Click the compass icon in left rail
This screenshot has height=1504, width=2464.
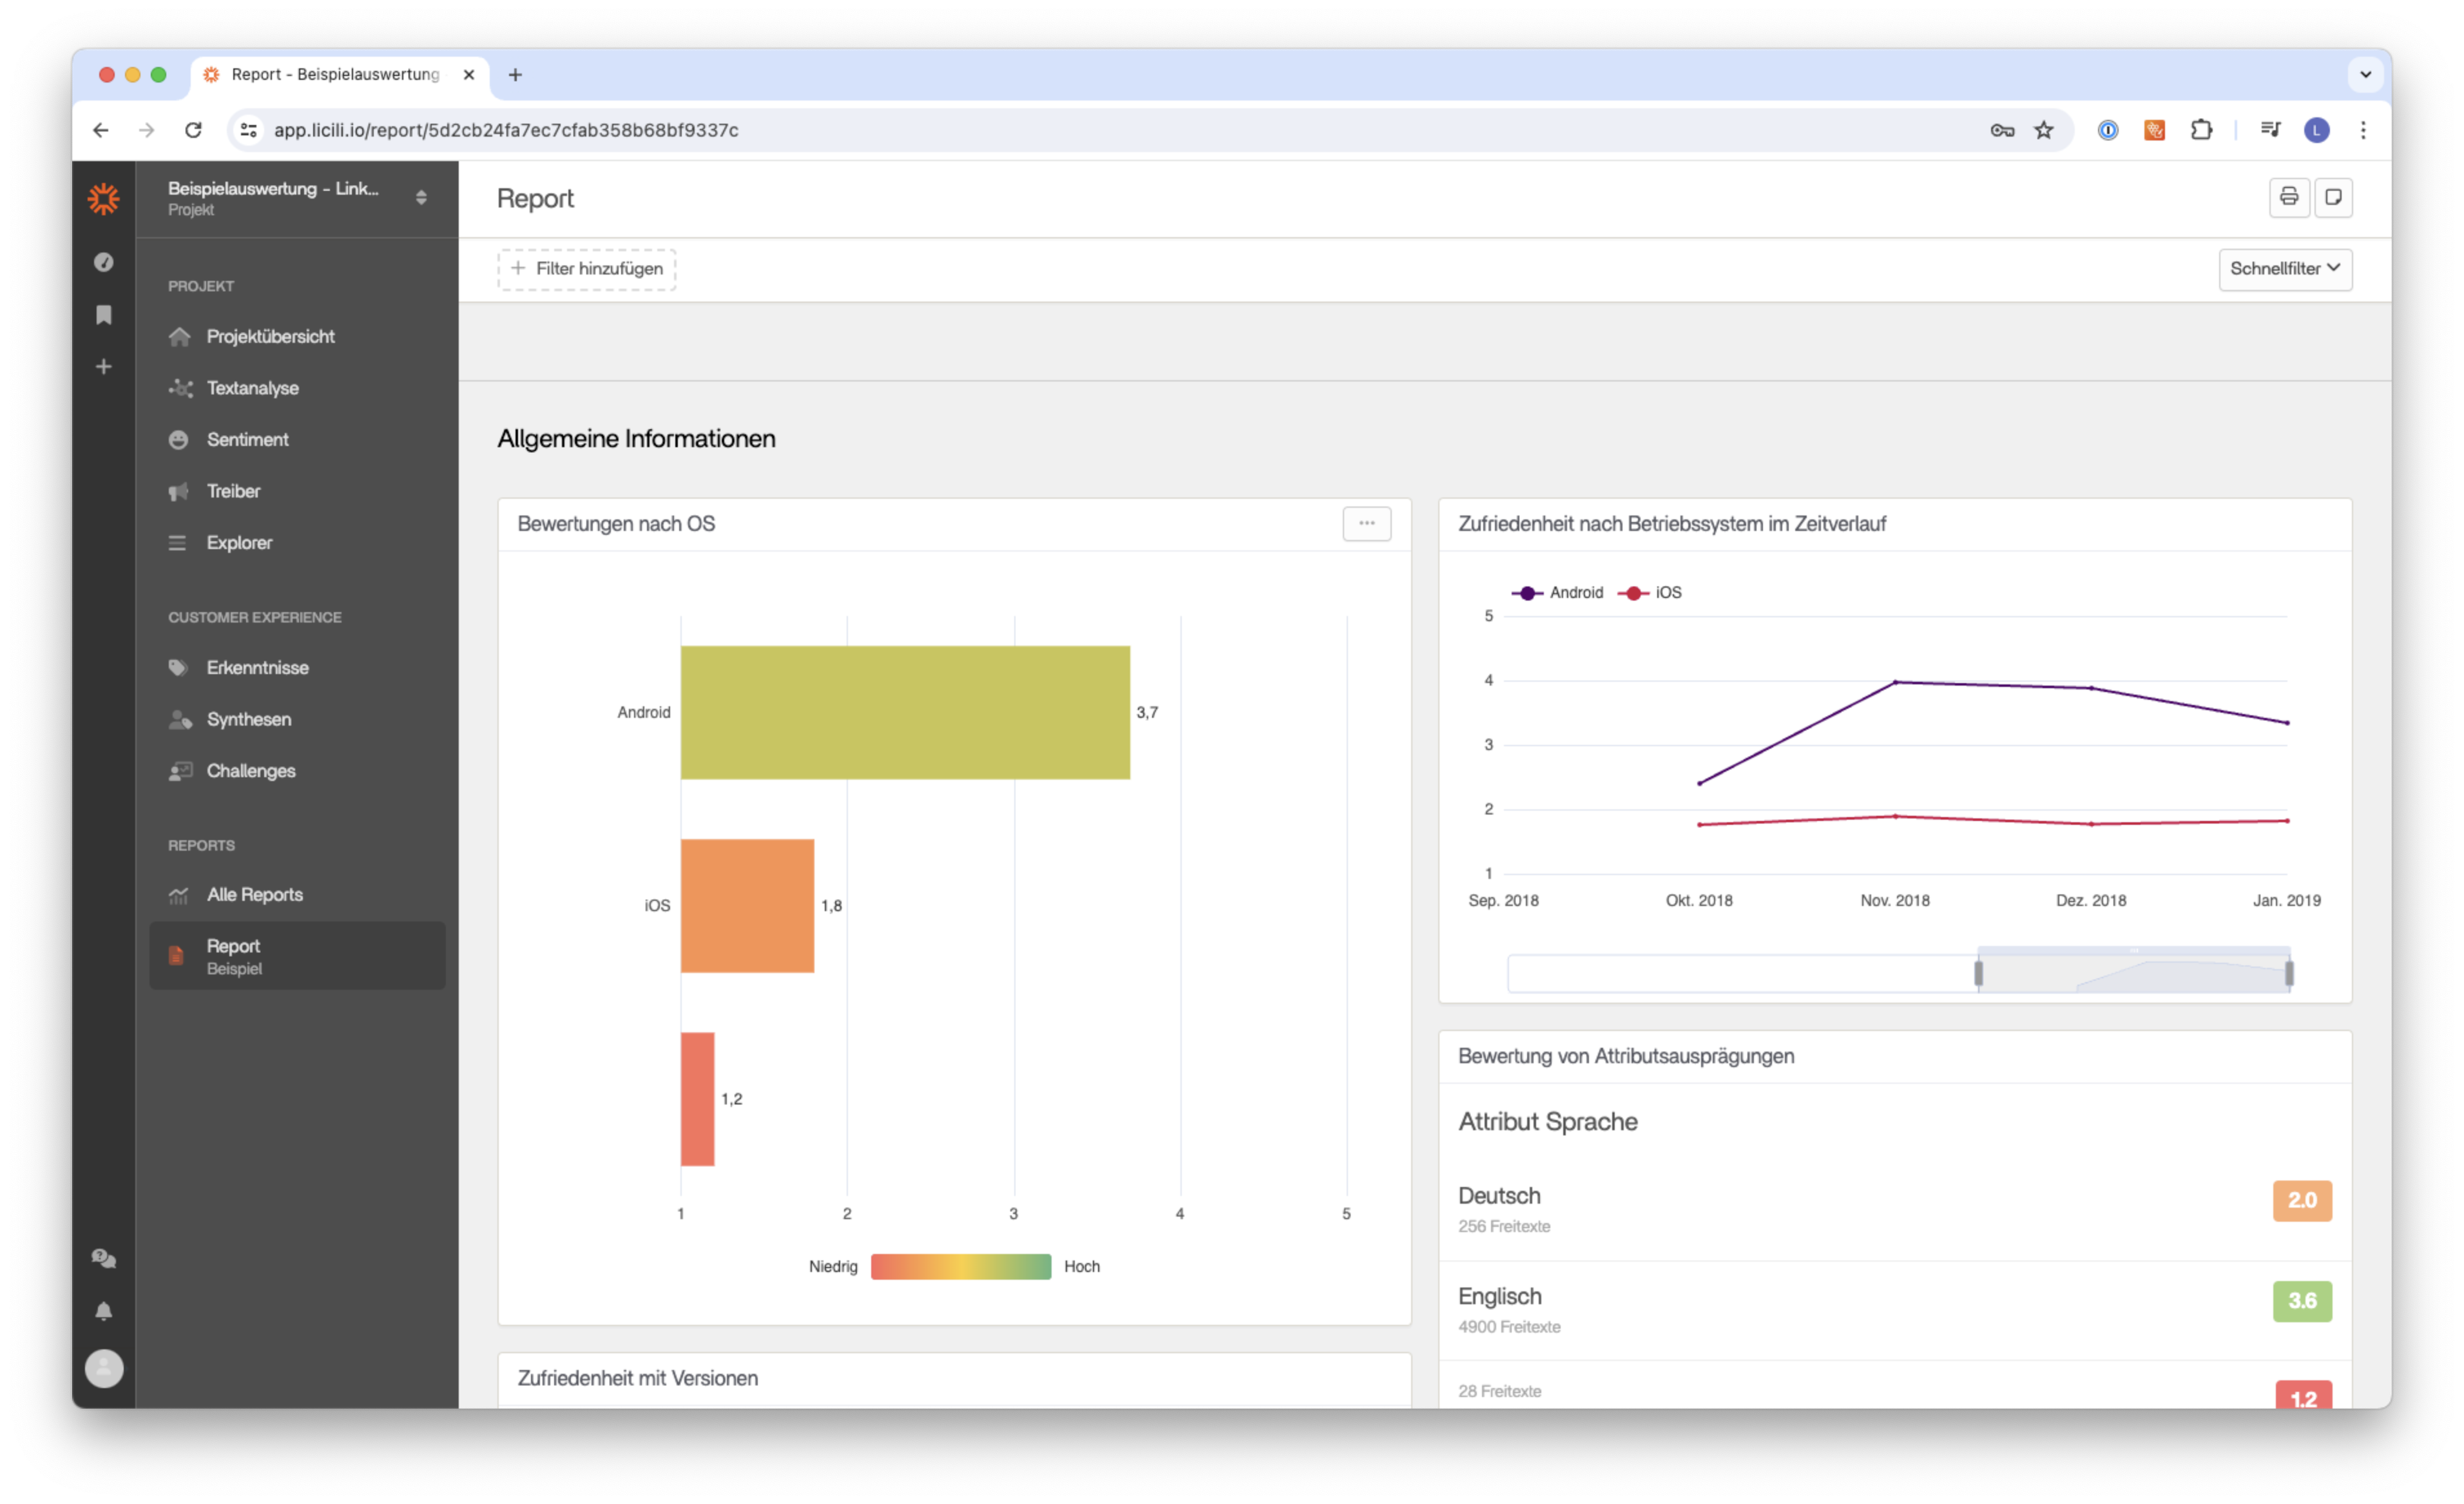click(103, 262)
